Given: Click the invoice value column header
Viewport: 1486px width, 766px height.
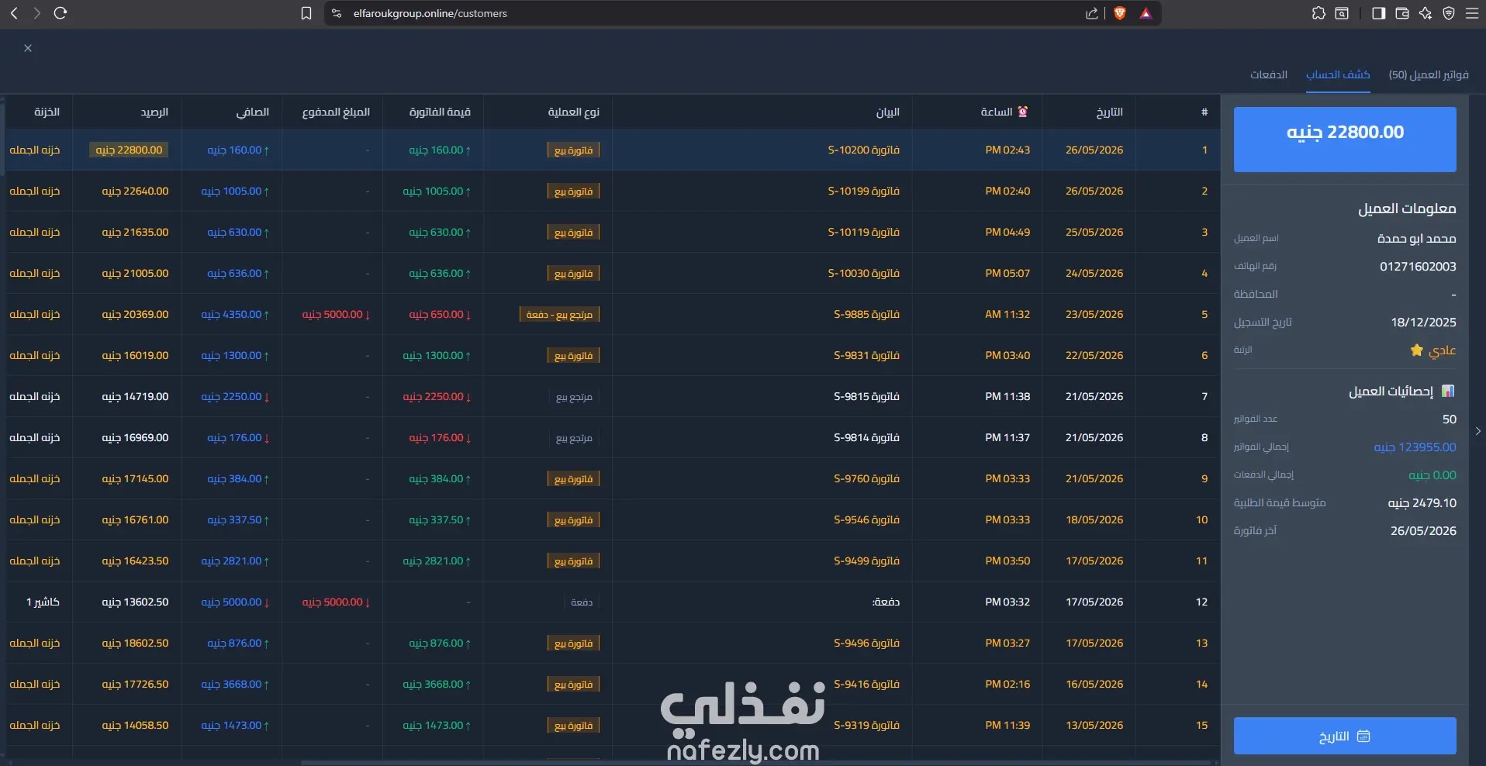Looking at the screenshot, I should pyautogui.click(x=440, y=112).
